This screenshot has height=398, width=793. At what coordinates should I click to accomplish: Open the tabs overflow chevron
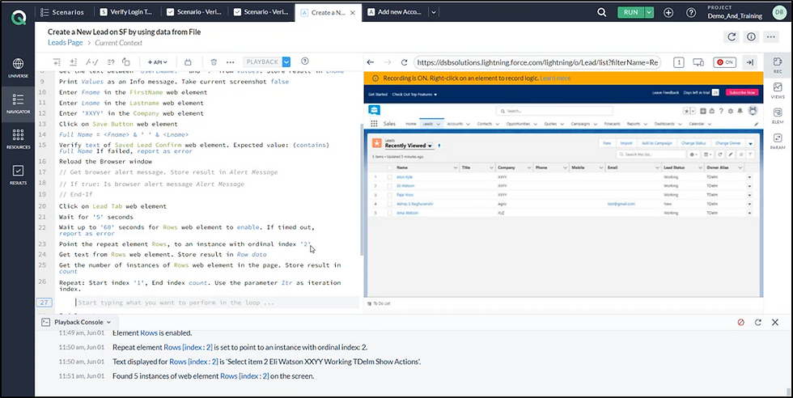tap(434, 12)
